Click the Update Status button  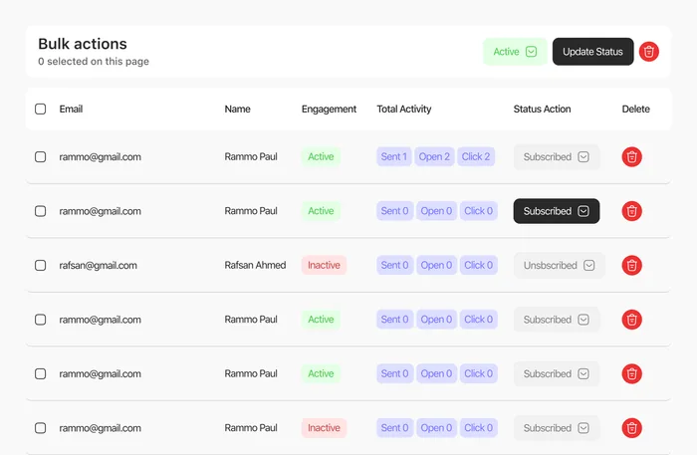[593, 52]
